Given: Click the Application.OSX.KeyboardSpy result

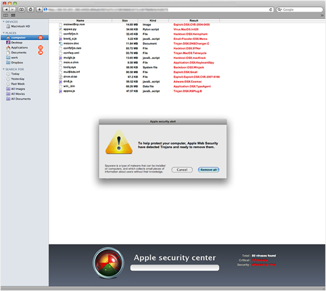Looking at the screenshot, I should point(193,62).
